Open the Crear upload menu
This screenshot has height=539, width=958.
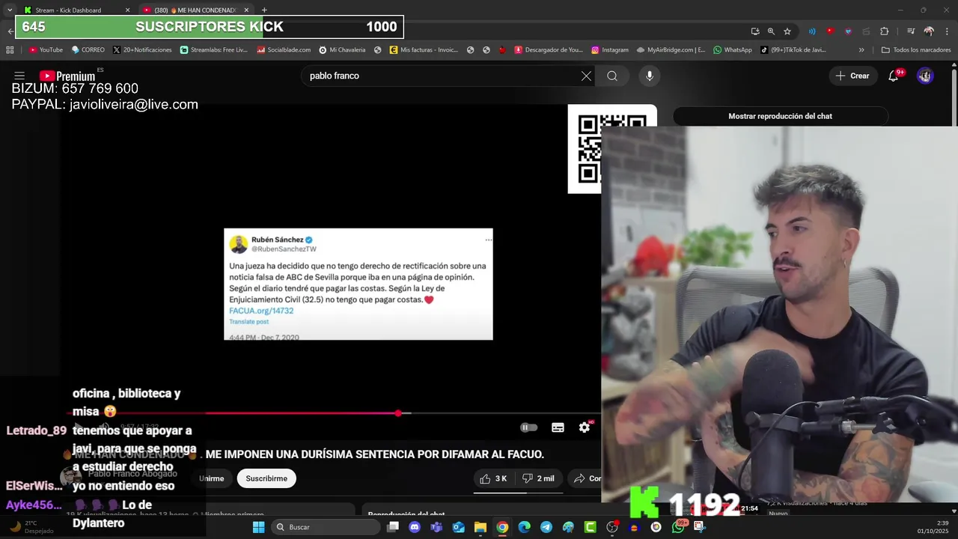click(x=852, y=76)
